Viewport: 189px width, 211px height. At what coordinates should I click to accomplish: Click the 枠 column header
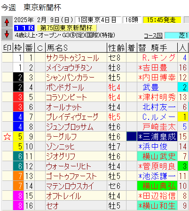click(x=18, y=48)
